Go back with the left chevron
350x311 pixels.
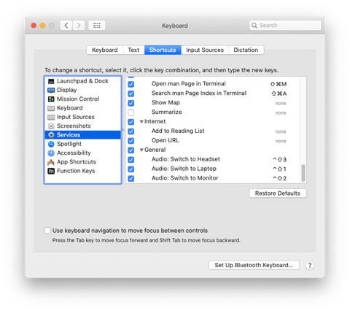pyautogui.click(x=66, y=26)
